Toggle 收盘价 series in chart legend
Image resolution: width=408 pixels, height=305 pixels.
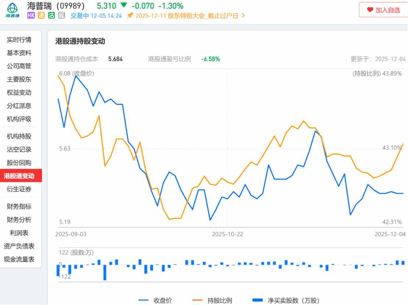tap(155, 301)
